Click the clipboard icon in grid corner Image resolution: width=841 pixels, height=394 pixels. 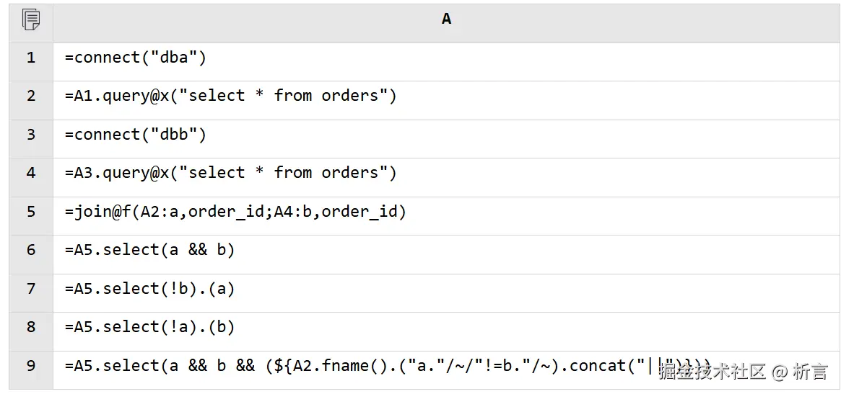[x=31, y=19]
